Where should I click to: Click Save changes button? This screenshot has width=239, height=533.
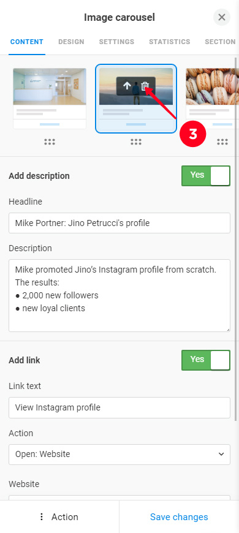pos(179,516)
